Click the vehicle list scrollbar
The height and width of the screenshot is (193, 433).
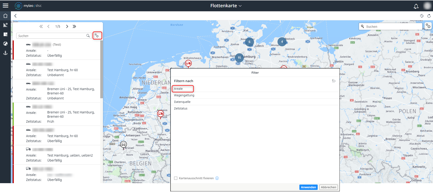click(x=101, y=69)
